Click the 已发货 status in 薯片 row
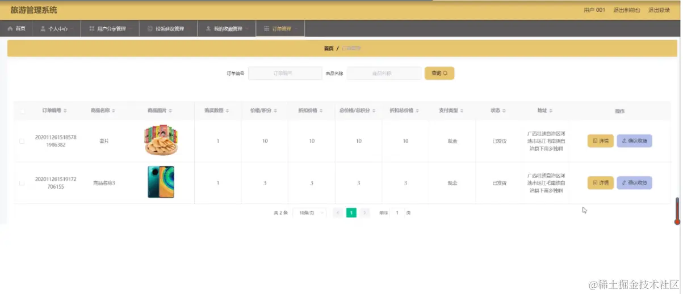This screenshot has height=294, width=683. tap(499, 141)
